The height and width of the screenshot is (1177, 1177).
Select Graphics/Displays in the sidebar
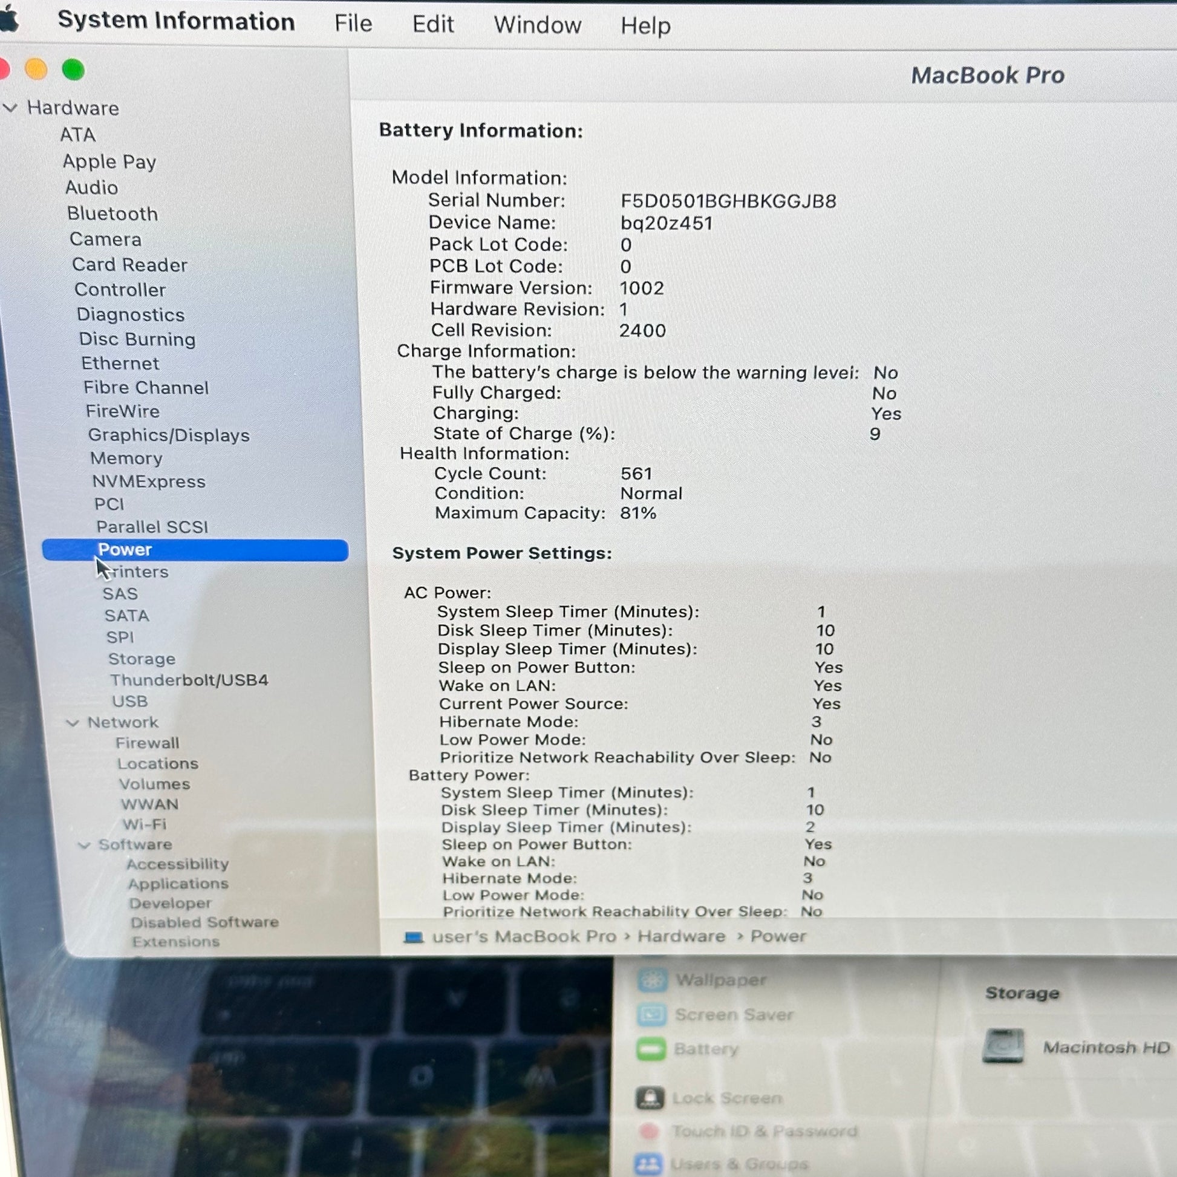(x=168, y=435)
